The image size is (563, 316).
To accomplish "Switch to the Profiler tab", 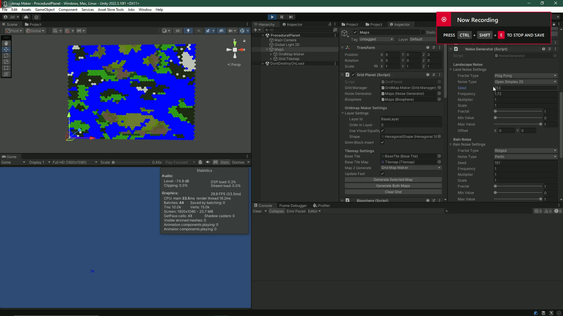I will pyautogui.click(x=321, y=206).
